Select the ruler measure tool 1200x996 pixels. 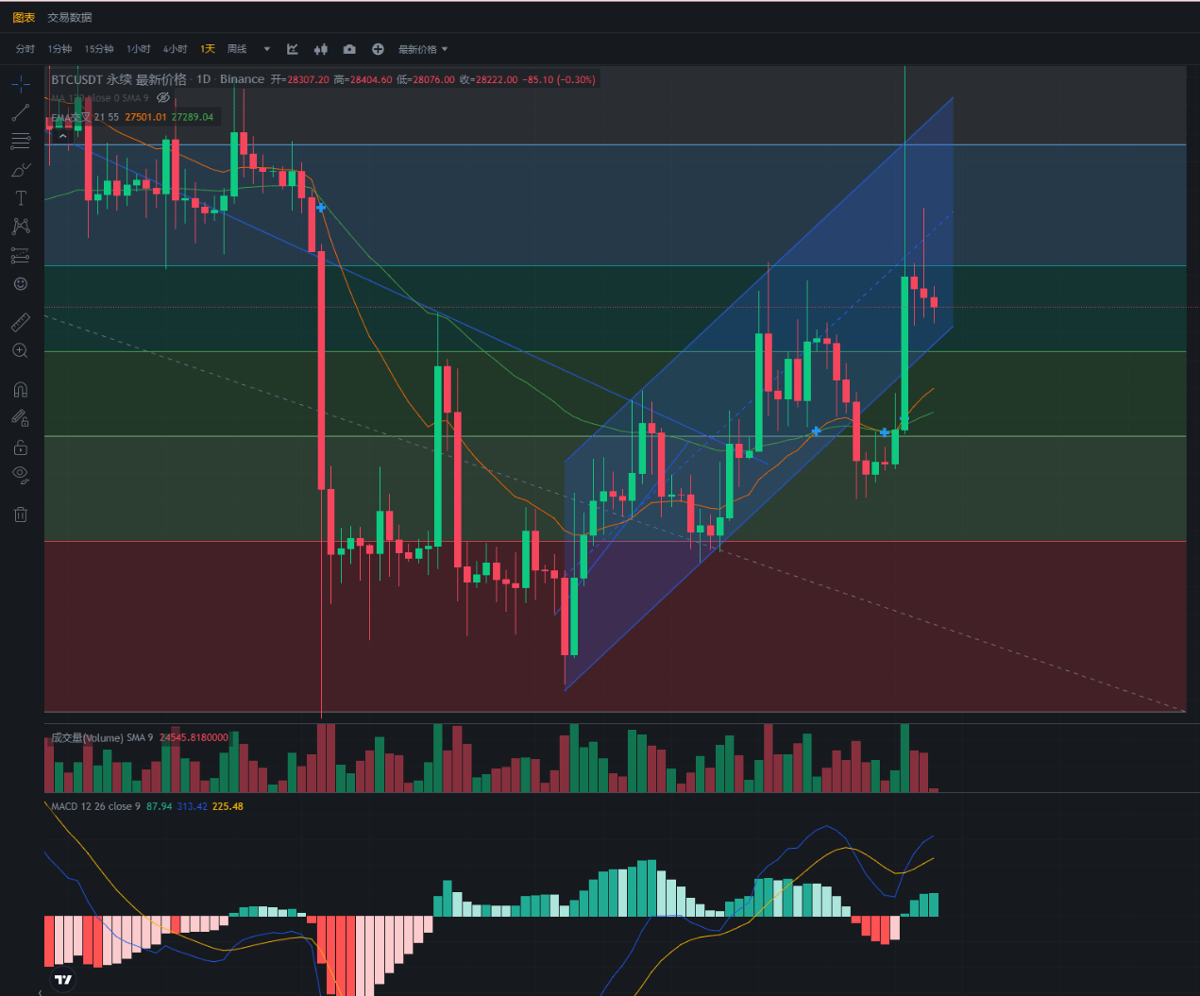20,323
